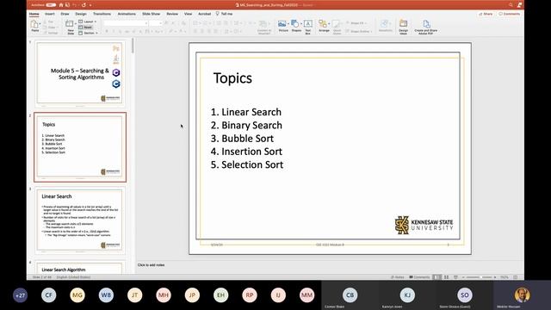Open the Acrobat ribbon tab

205,14
